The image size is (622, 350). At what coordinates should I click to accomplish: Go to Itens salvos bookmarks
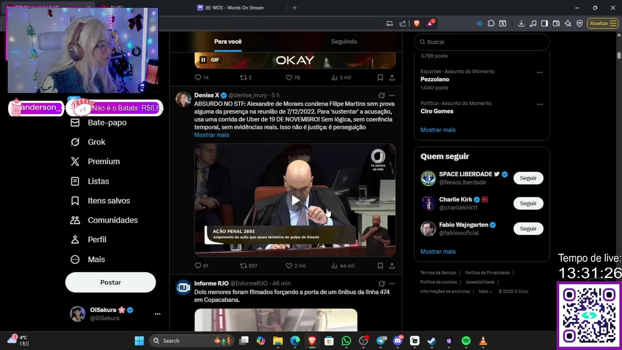[100, 201]
